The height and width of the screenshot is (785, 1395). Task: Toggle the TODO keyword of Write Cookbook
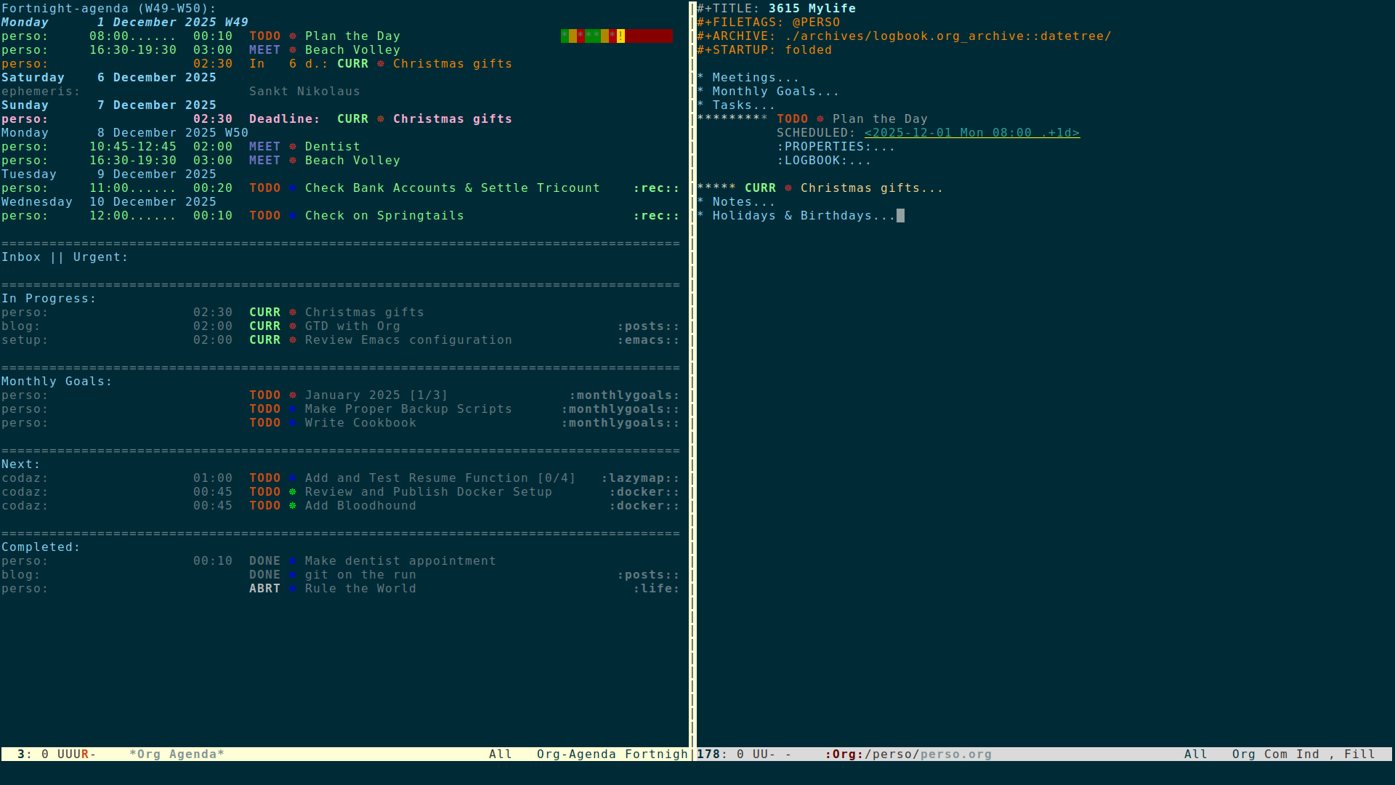tap(264, 423)
